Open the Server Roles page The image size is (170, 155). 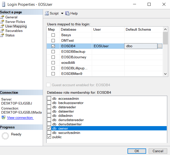(x=15, y=22)
